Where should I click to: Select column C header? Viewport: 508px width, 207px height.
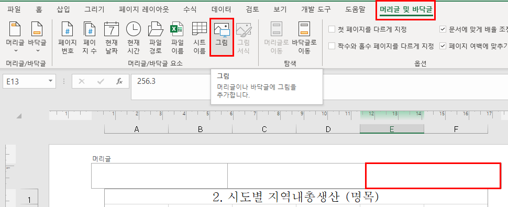point(264,129)
